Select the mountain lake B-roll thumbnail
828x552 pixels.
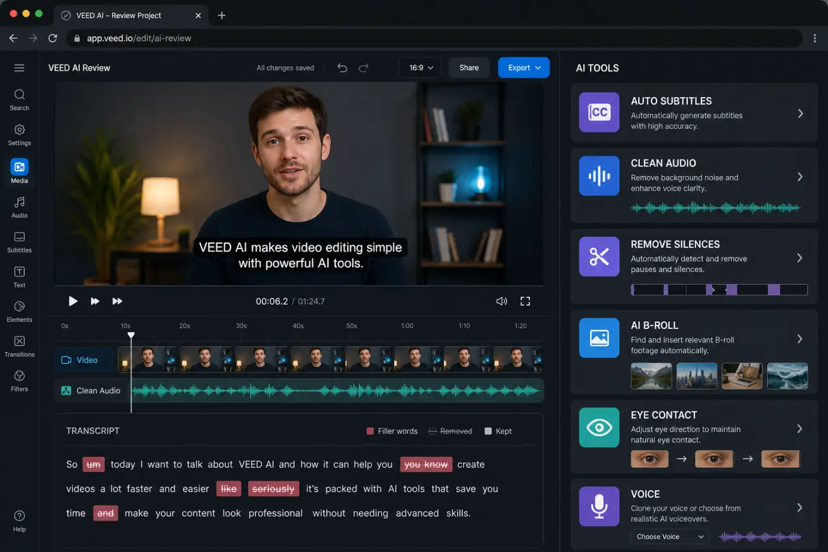pos(651,376)
